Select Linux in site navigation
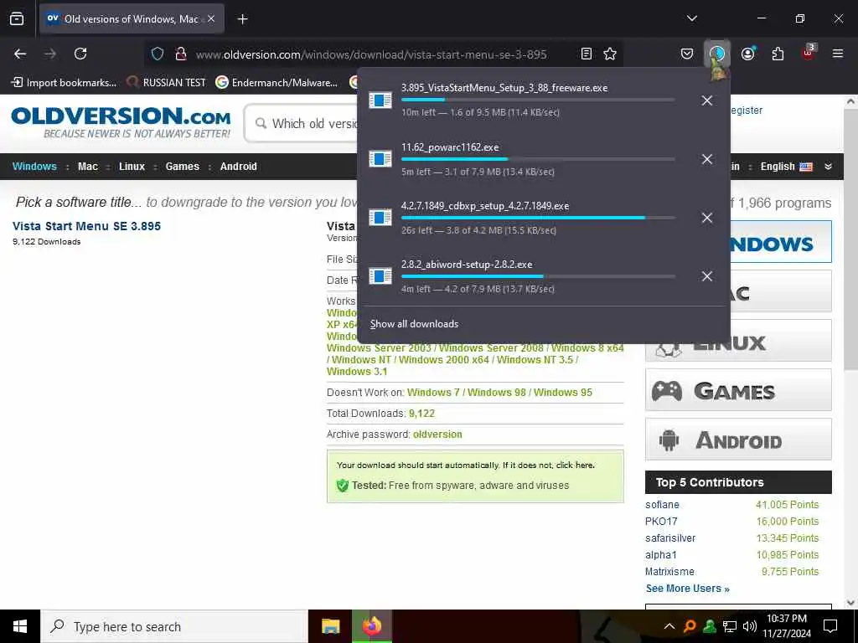The image size is (858, 643). [132, 167]
